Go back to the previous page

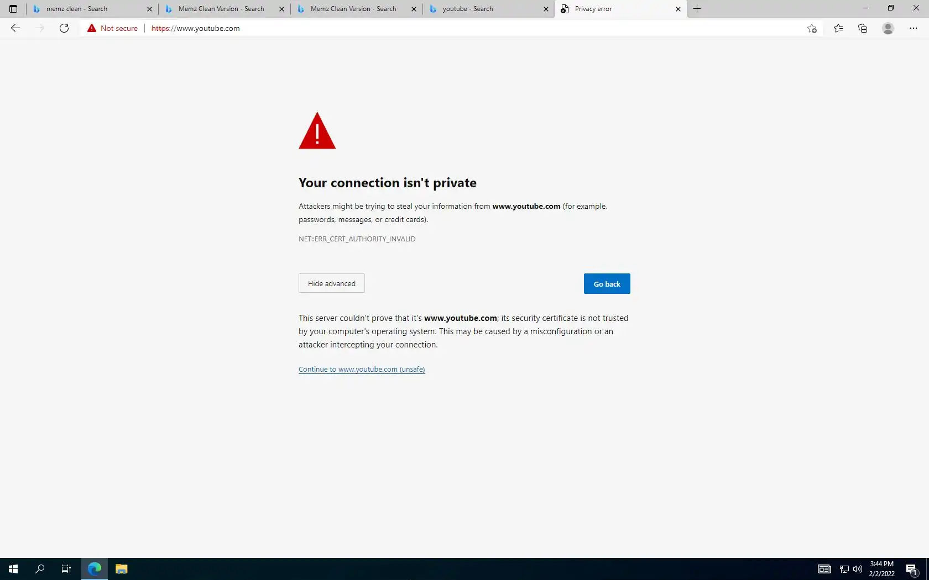coord(15,28)
